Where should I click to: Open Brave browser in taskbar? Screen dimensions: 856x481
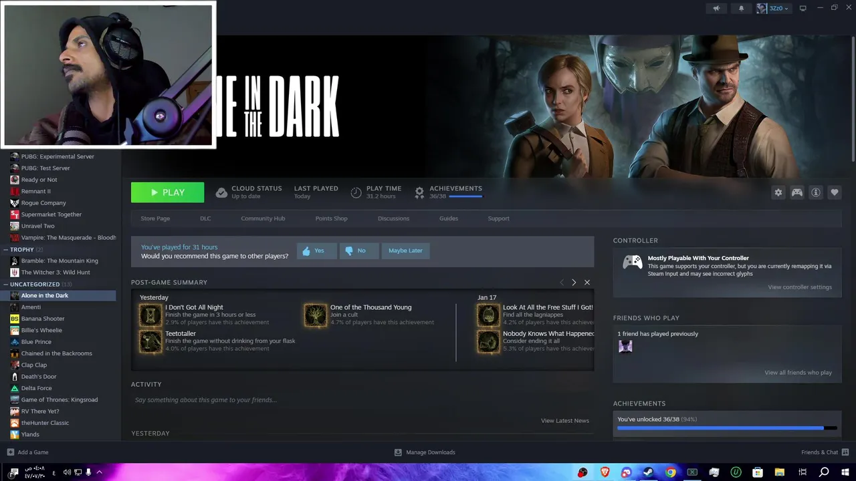605,472
